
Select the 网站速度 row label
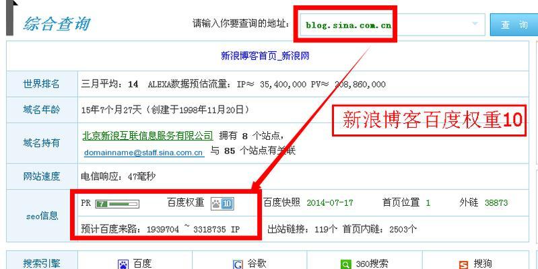pyautogui.click(x=42, y=176)
